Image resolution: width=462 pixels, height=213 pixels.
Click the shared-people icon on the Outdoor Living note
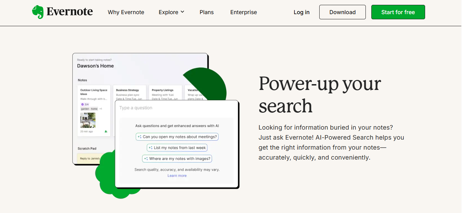tap(106, 131)
